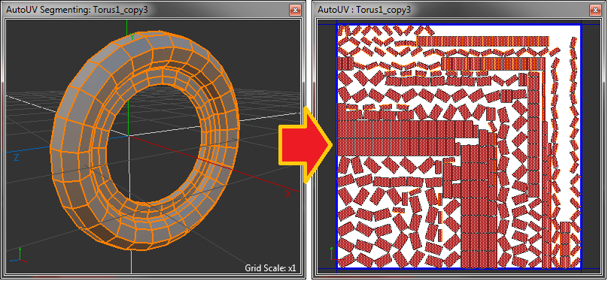Click the Grid Scale: x1 label

[x=270, y=267]
